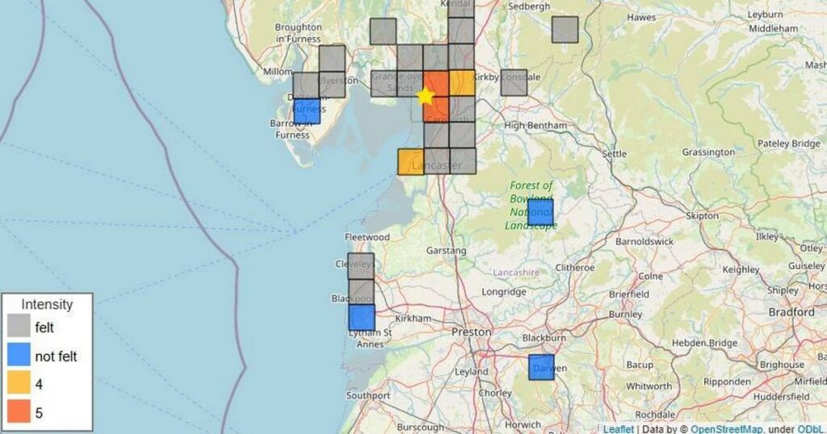The image size is (827, 434).
Task: Open the Leaflet attribution link
Action: pos(619,428)
